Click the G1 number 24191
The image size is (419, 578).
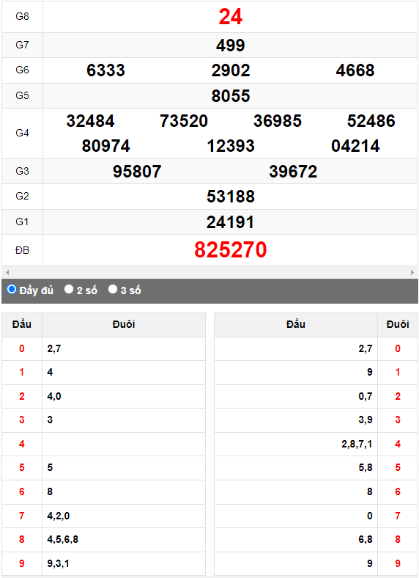(231, 222)
